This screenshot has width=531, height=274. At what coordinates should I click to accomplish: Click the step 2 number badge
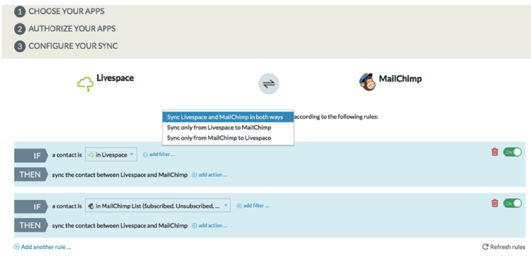(20, 29)
